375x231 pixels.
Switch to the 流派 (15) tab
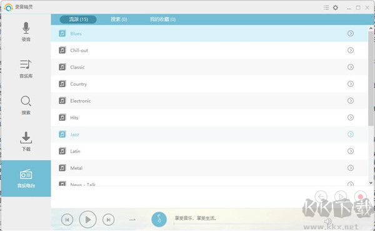click(78, 19)
